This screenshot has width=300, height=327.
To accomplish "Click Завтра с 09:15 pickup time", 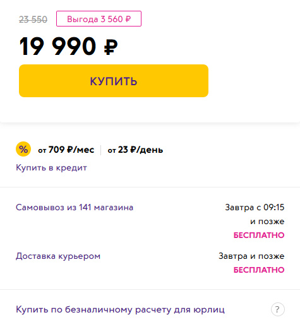I will click(x=255, y=207).
